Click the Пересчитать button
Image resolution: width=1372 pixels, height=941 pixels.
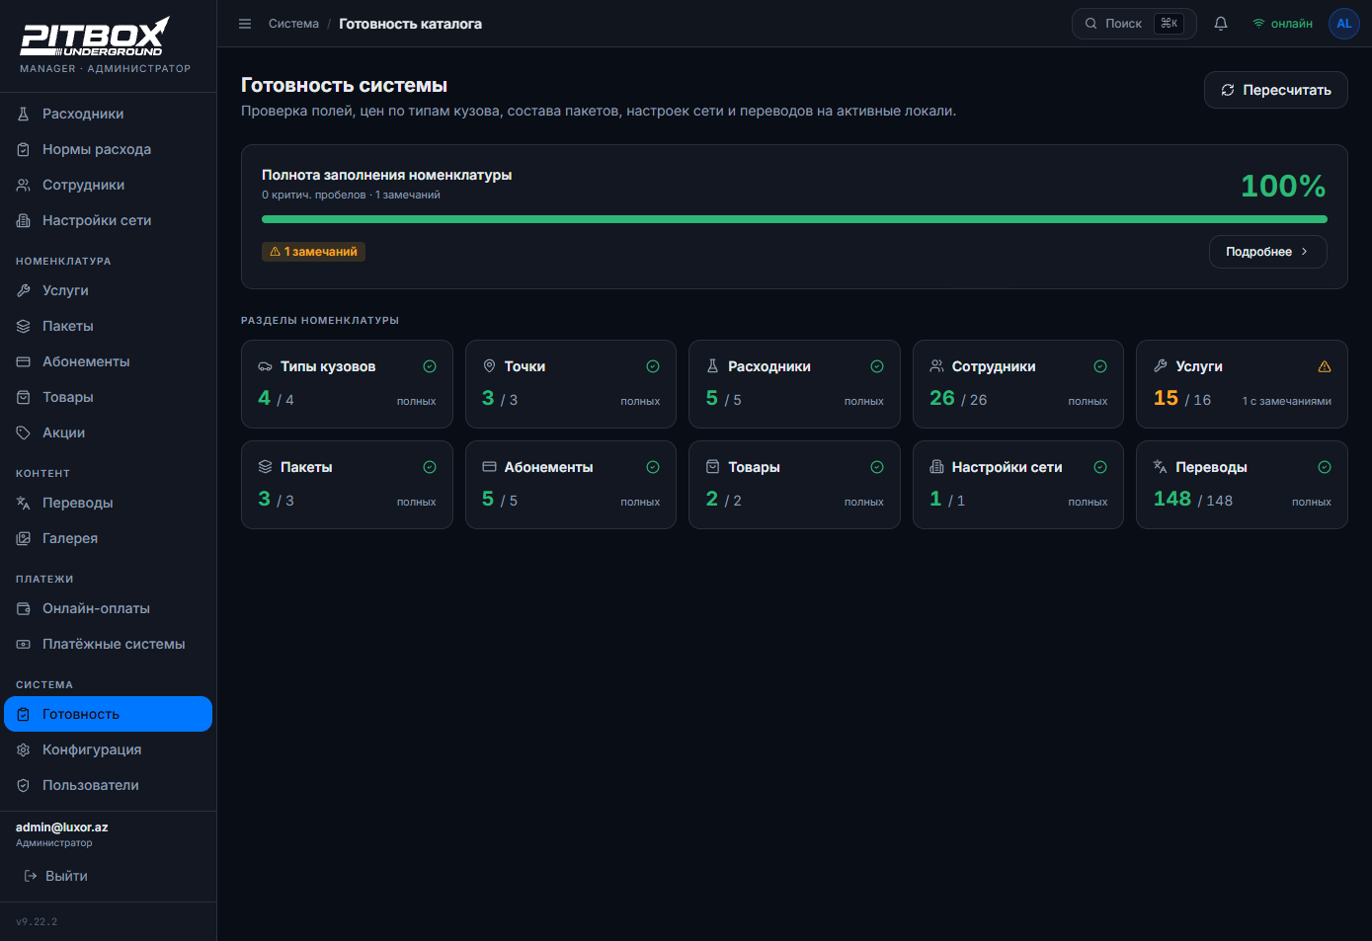(x=1276, y=90)
